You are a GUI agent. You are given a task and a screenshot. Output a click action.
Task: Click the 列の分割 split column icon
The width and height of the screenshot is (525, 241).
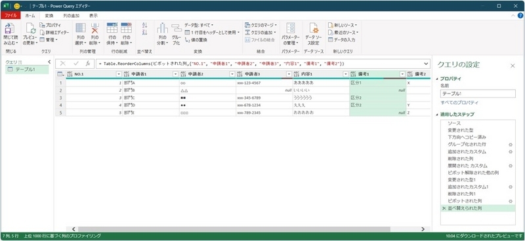162,28
